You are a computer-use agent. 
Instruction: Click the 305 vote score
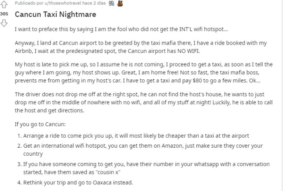[4, 14]
